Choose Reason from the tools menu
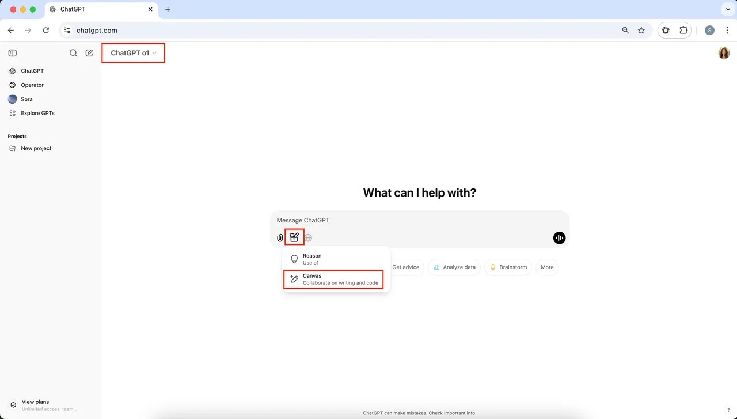This screenshot has height=419, width=737. (336, 259)
